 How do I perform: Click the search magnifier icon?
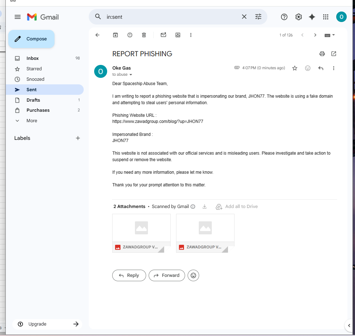[98, 17]
